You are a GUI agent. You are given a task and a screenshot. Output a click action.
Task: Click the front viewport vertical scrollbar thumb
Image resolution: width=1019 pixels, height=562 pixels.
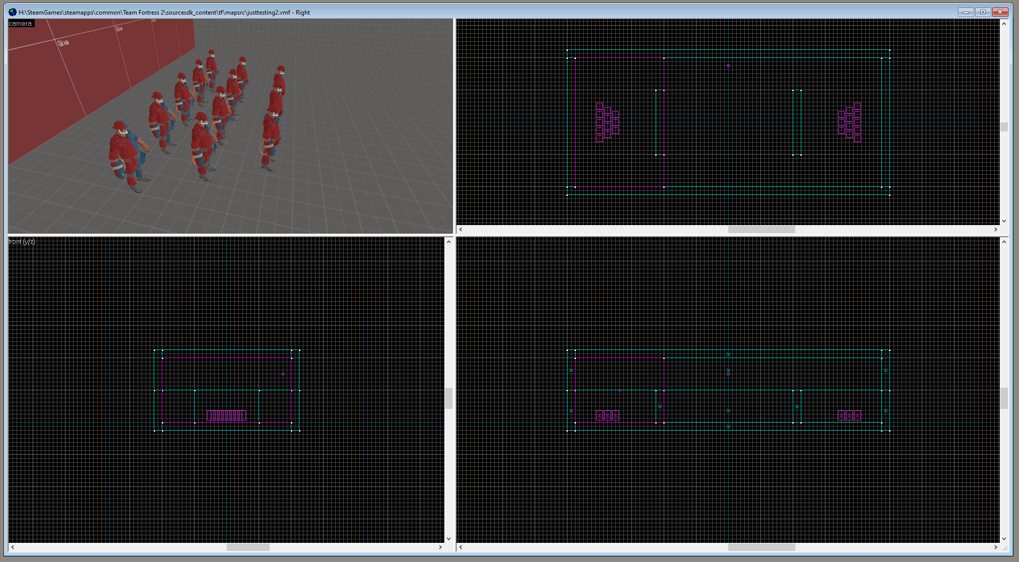tap(449, 398)
